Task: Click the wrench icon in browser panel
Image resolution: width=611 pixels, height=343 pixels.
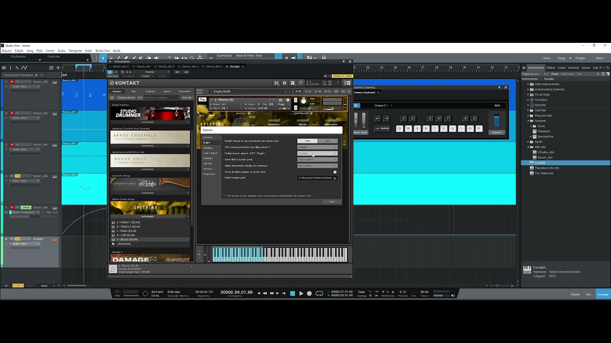Action: click(x=598, y=74)
